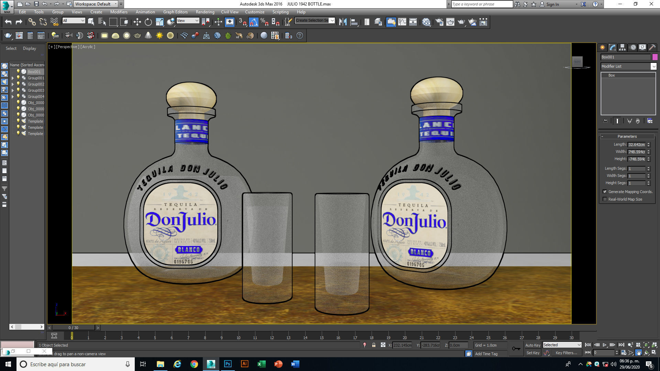The width and height of the screenshot is (660, 371).
Task: Select the Move tool in toolbar
Action: point(137,22)
